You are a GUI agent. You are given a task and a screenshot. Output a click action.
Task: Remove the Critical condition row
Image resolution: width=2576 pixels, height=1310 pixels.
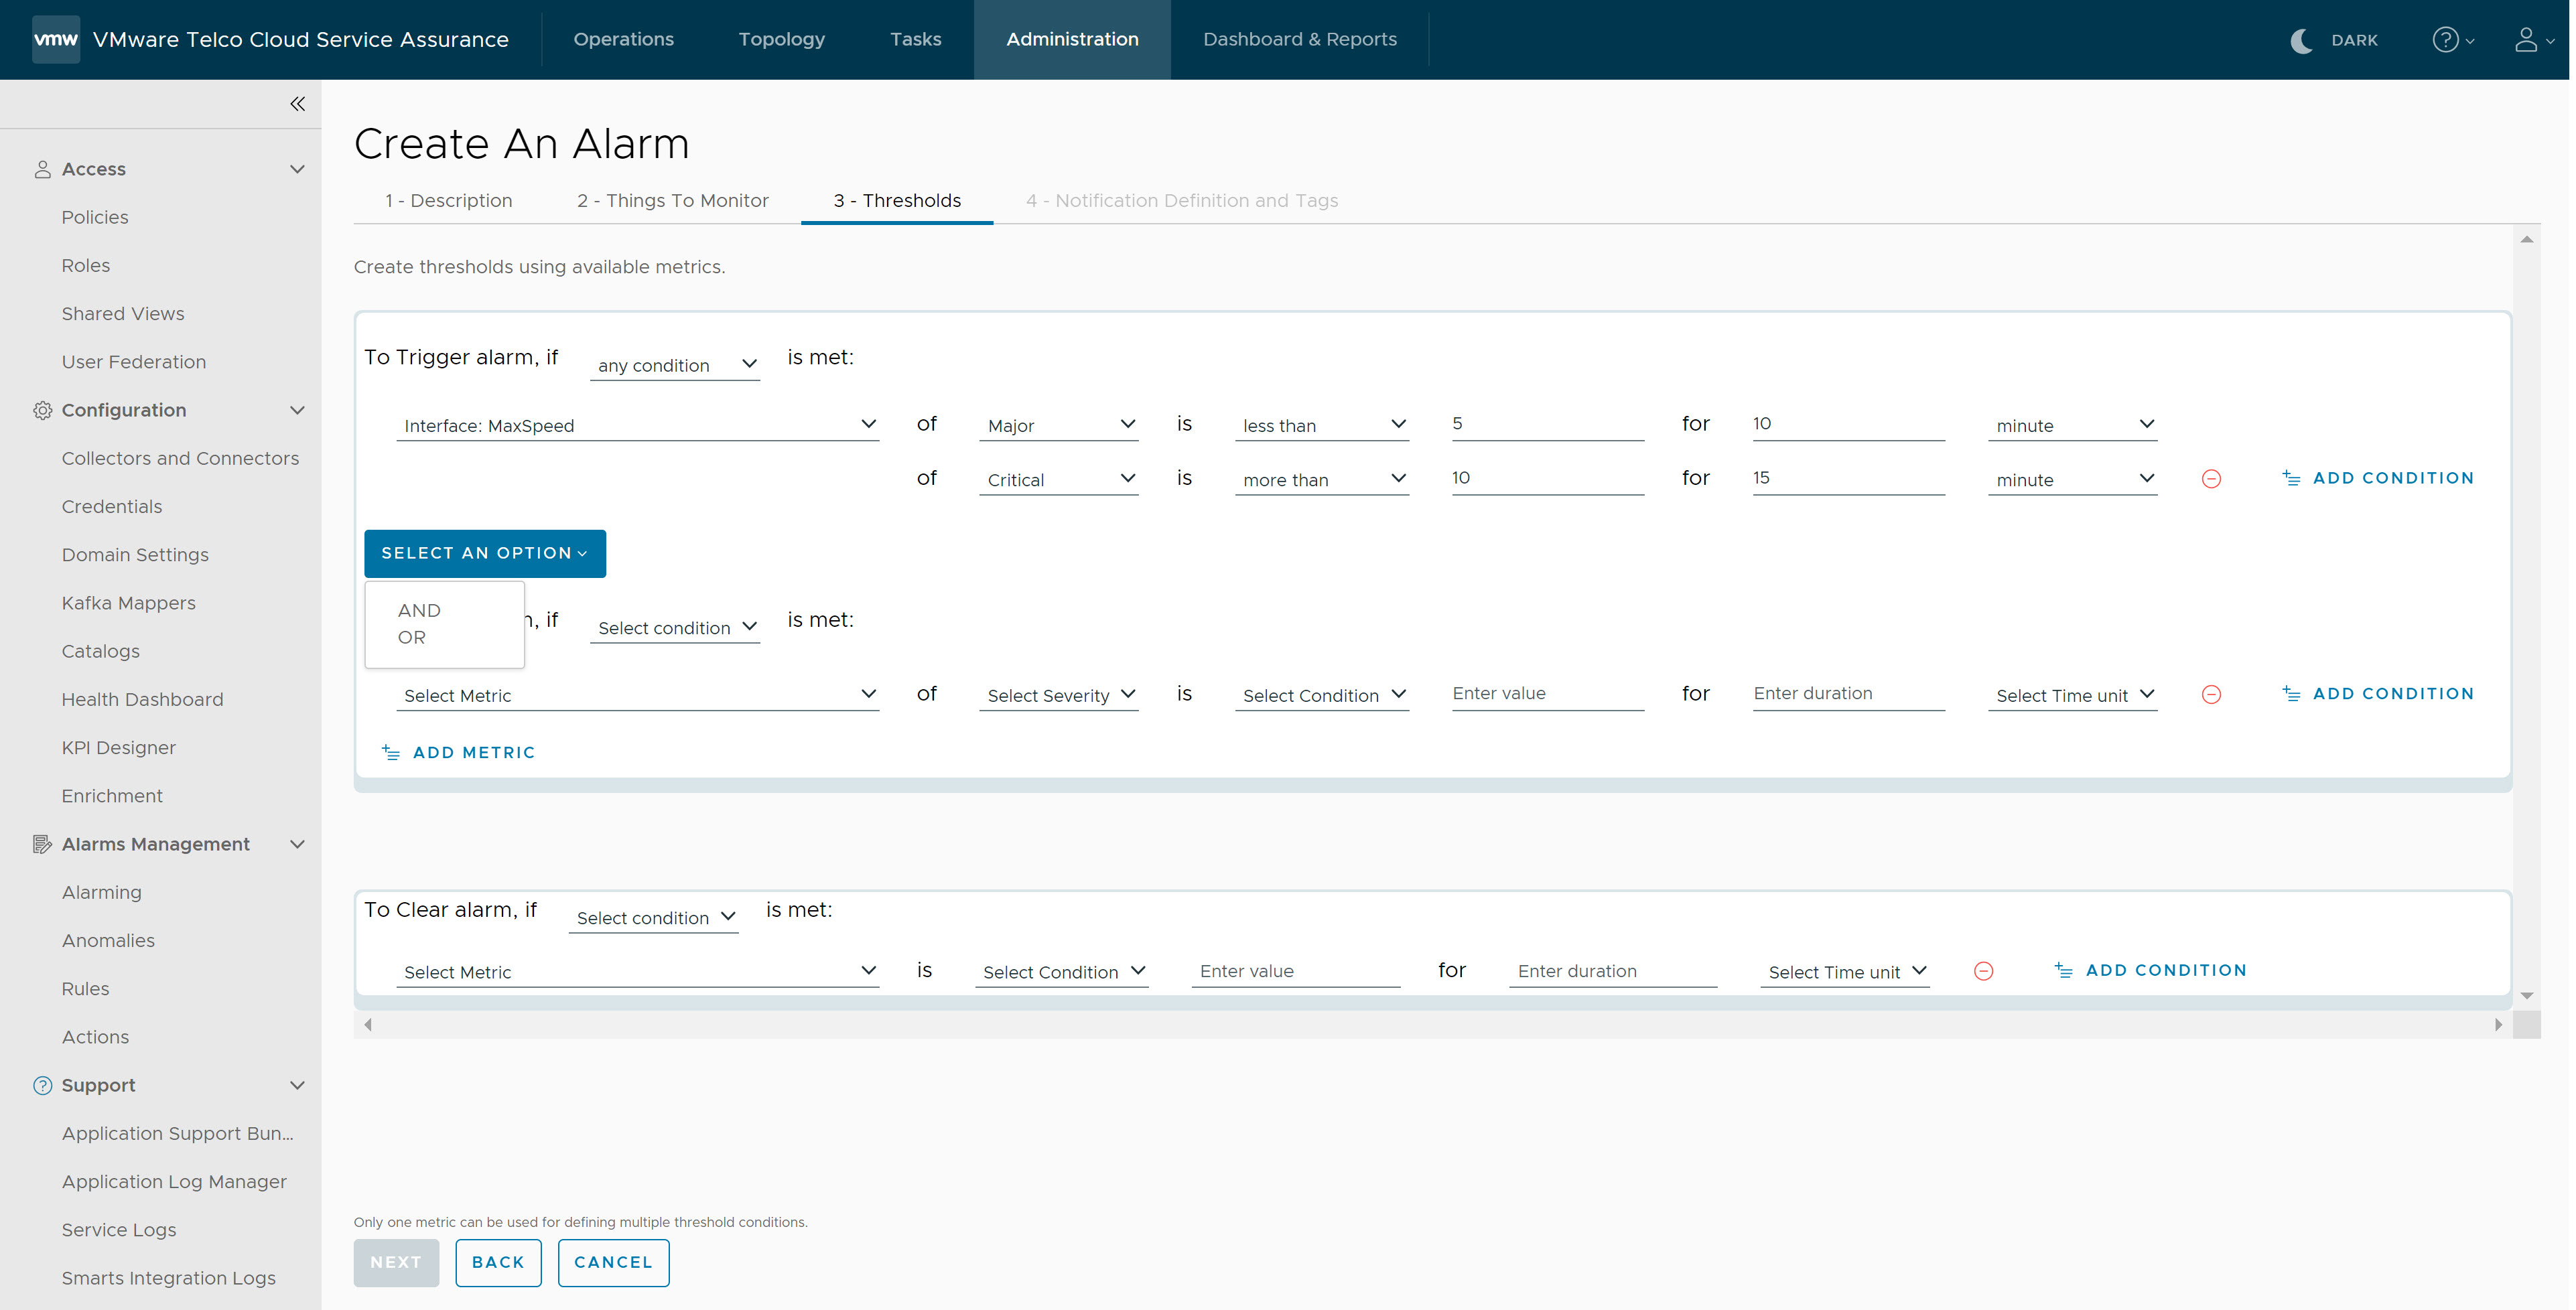pos(2211,479)
